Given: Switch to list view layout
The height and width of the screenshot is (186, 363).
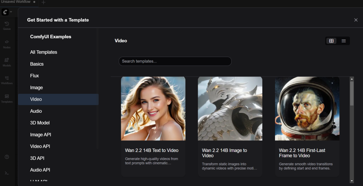Looking at the screenshot, I should point(344,41).
